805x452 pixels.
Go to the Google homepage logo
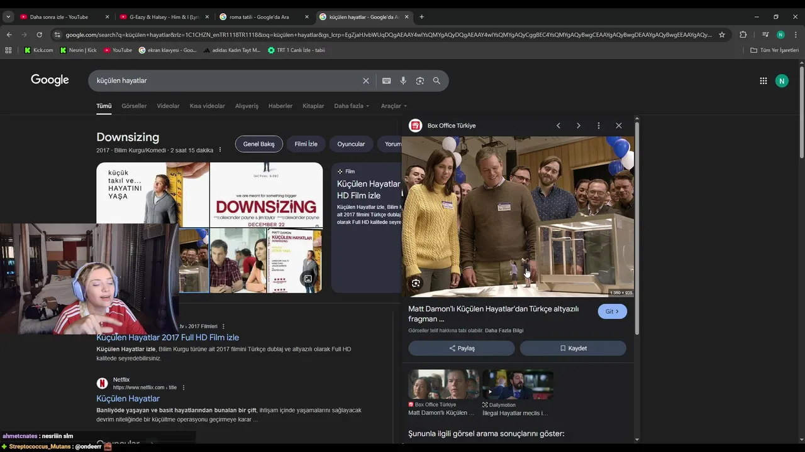[50, 80]
